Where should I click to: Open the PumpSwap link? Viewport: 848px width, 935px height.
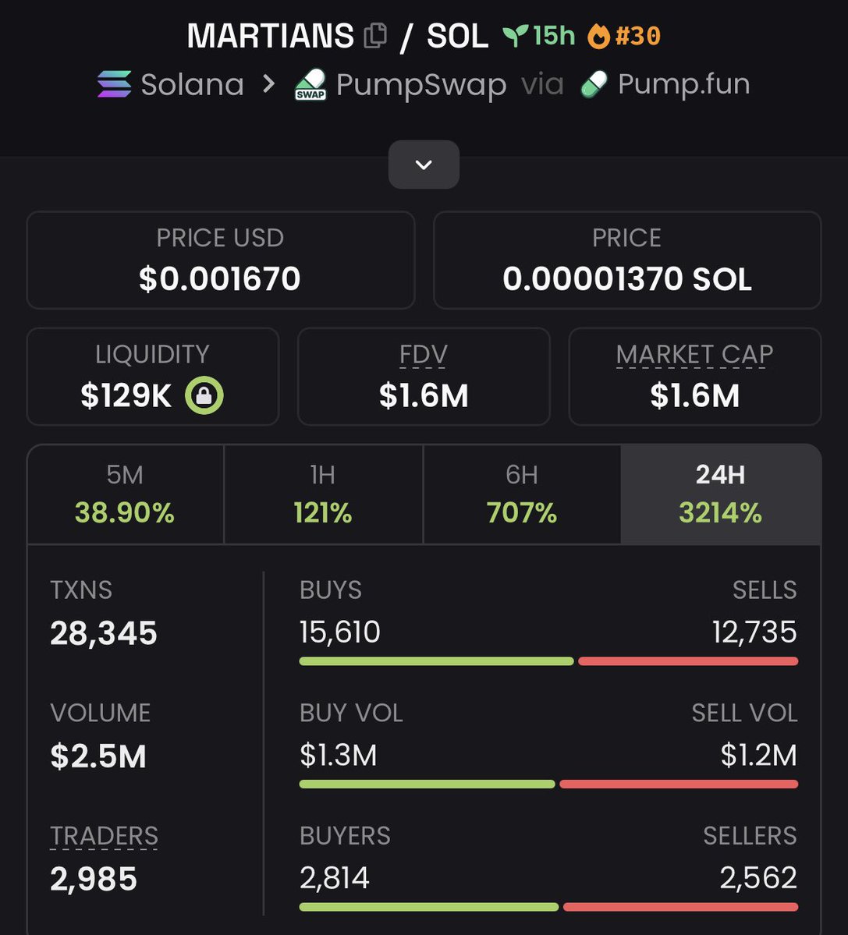(421, 85)
